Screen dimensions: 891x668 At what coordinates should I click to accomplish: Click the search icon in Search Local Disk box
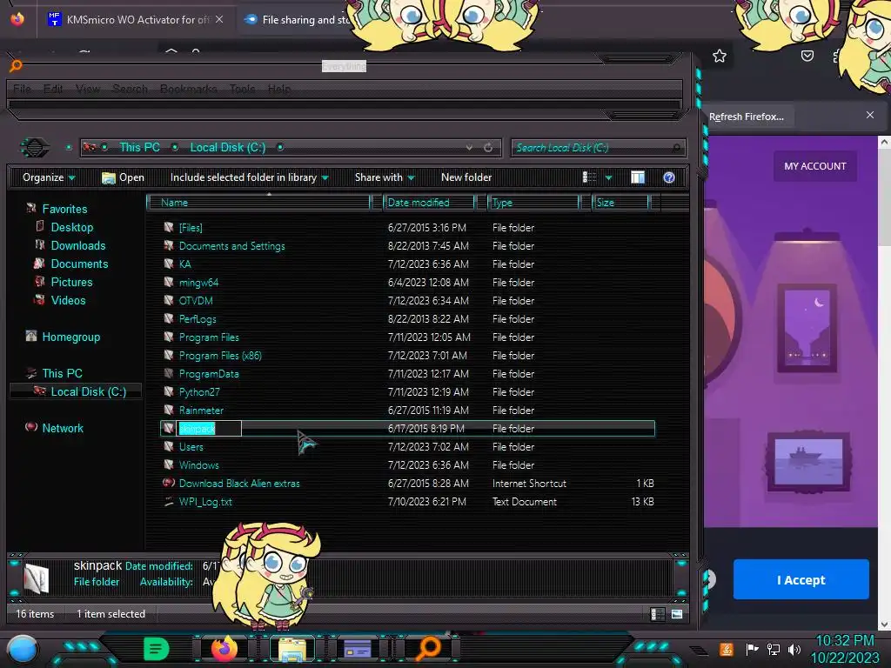tap(675, 148)
